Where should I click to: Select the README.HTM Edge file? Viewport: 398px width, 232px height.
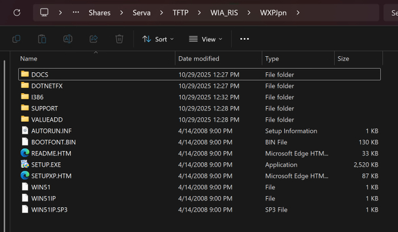(x=51, y=153)
